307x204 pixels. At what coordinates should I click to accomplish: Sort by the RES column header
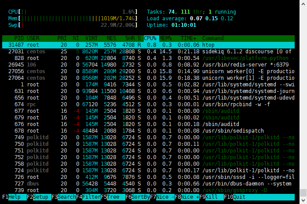pos(111,38)
